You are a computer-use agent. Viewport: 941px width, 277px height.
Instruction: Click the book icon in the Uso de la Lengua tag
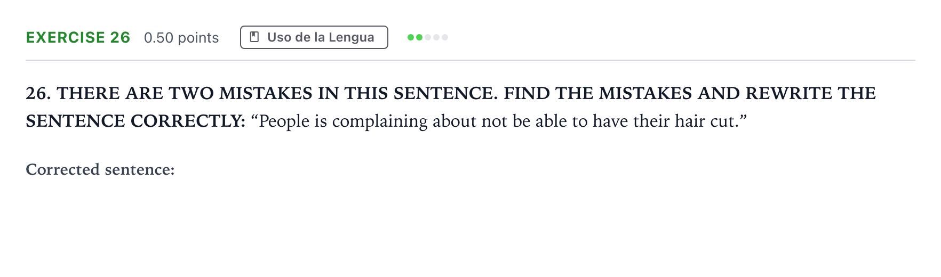coord(254,37)
